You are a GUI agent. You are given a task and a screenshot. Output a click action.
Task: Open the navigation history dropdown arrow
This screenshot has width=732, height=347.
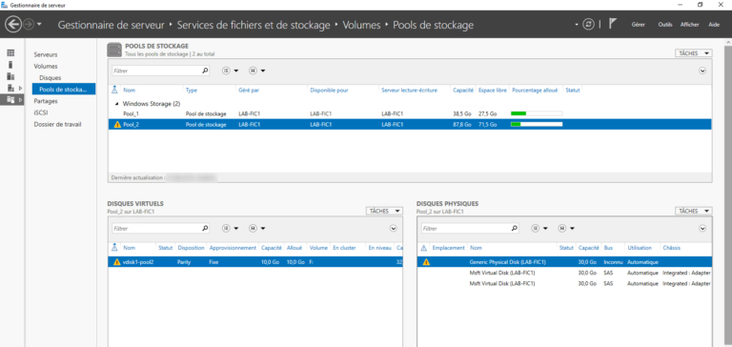(39, 24)
